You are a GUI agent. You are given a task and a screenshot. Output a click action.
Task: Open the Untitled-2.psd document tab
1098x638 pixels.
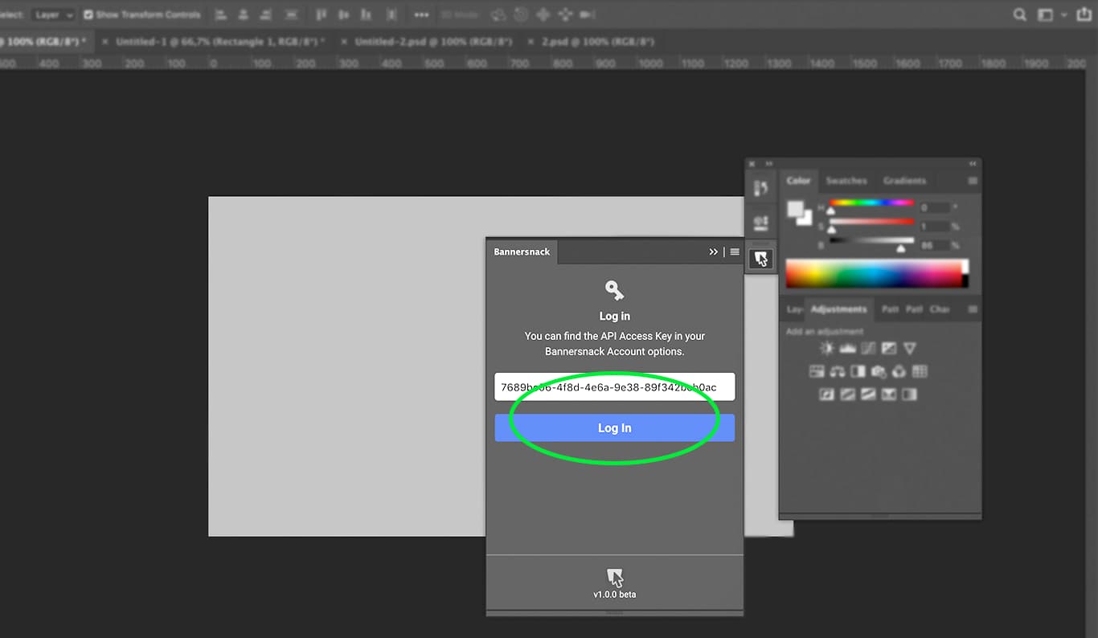[432, 41]
